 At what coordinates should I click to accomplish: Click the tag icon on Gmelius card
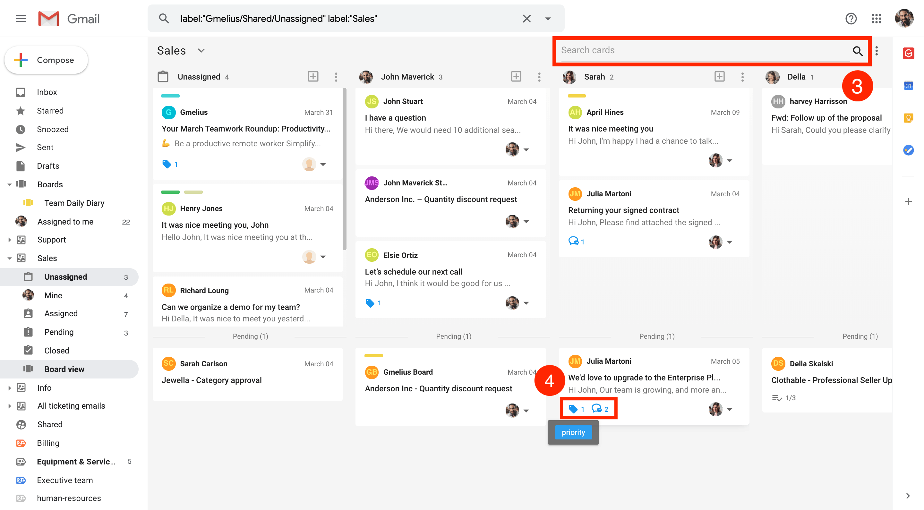(x=167, y=164)
